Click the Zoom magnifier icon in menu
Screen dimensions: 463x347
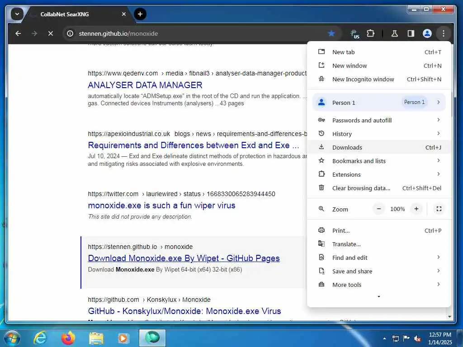(x=321, y=209)
